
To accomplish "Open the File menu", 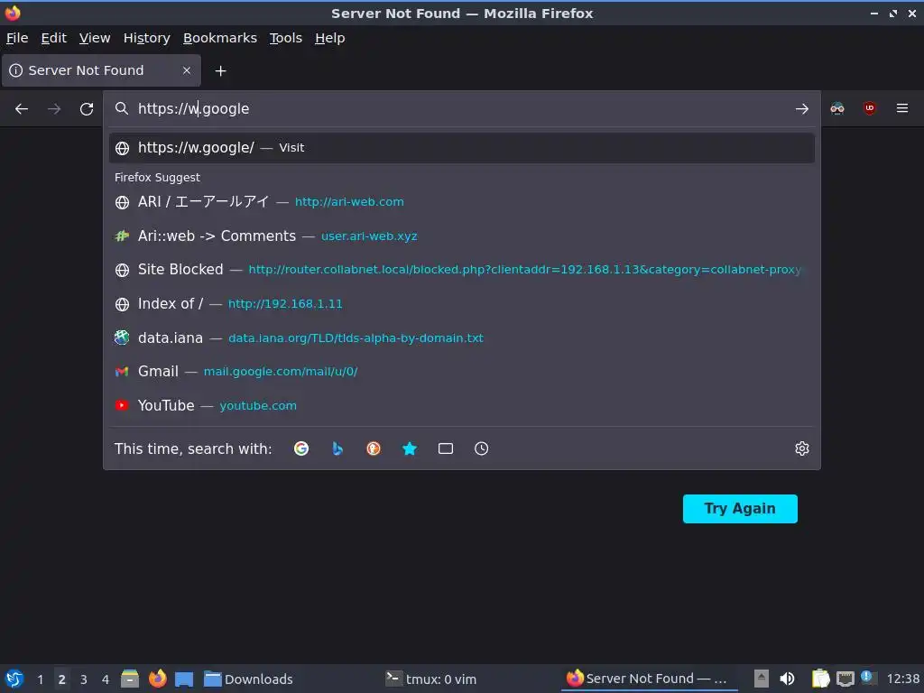I will point(17,38).
